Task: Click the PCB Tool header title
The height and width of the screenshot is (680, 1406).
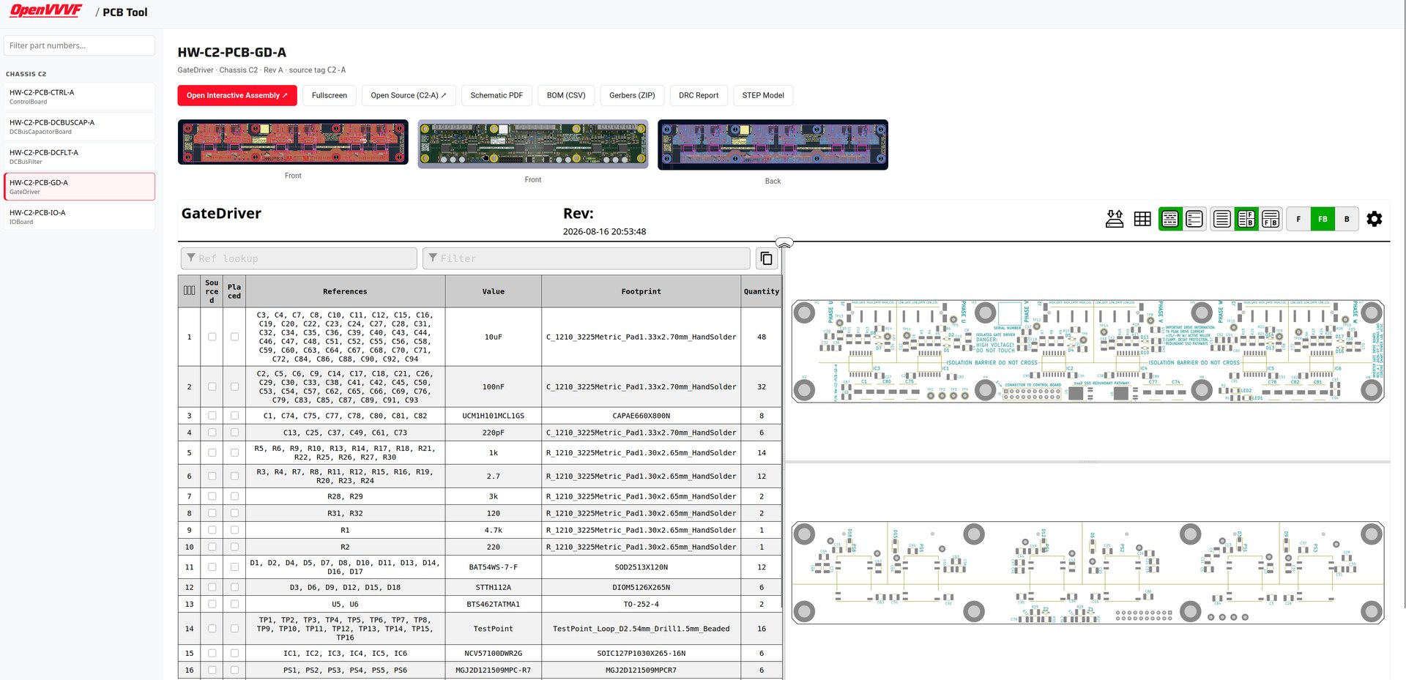Action: [x=125, y=12]
